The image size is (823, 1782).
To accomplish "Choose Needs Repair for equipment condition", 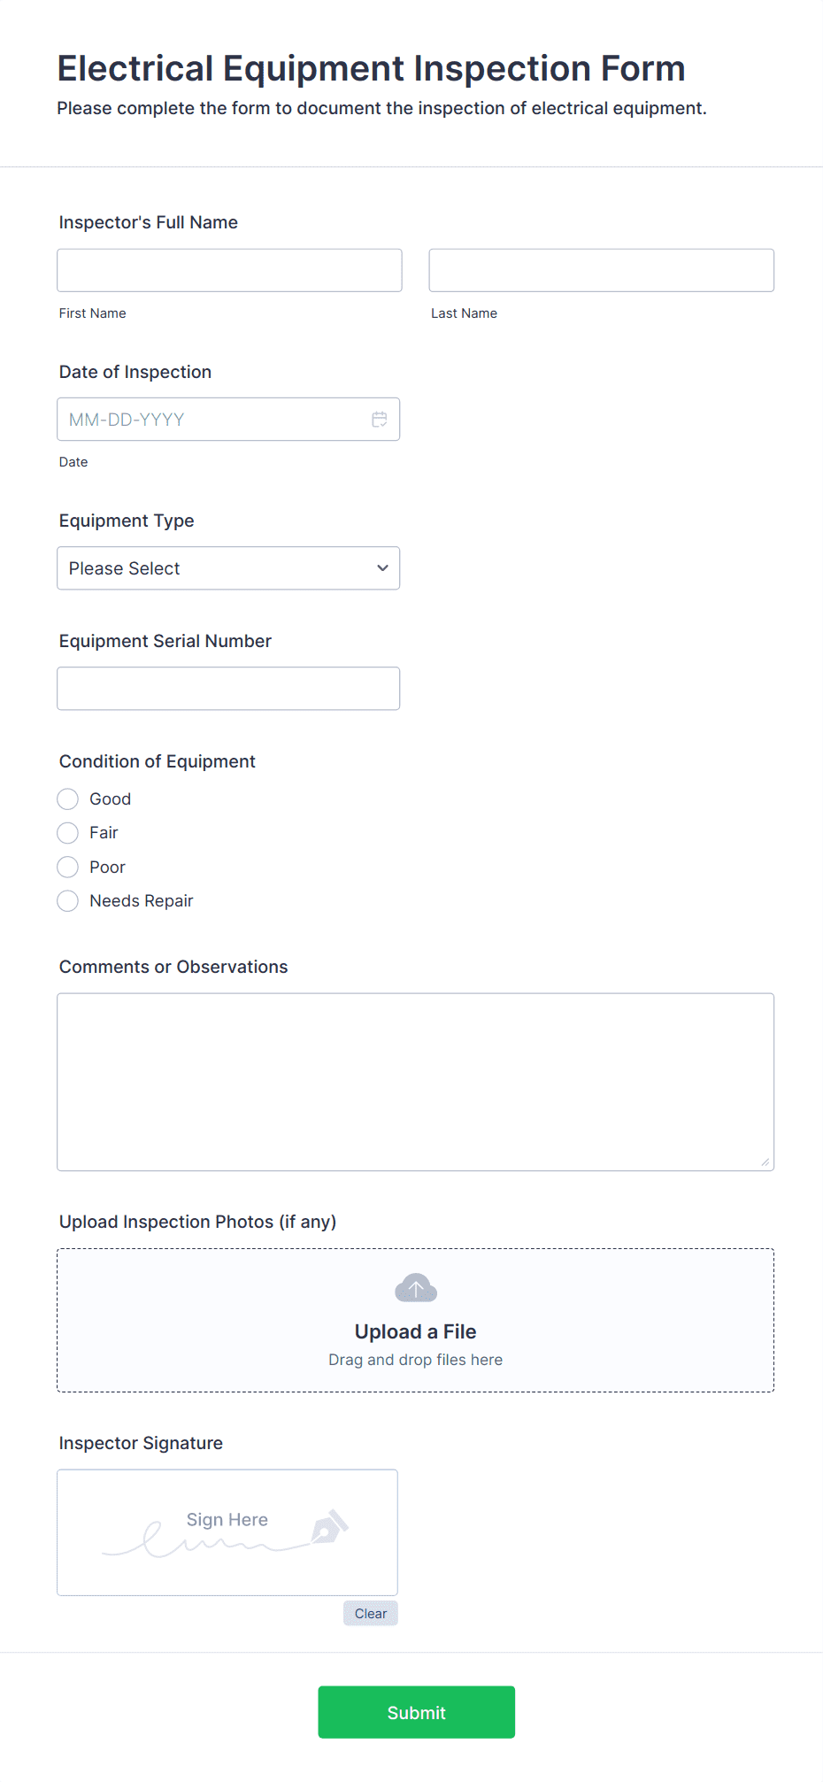I will [x=67, y=900].
